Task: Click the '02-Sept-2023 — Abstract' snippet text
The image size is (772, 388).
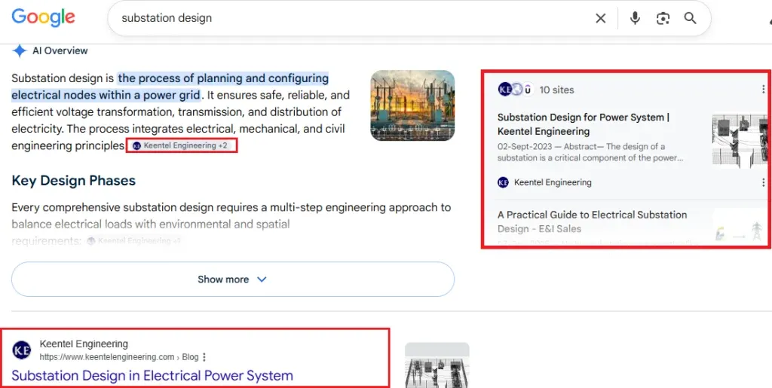Action: tap(590, 152)
